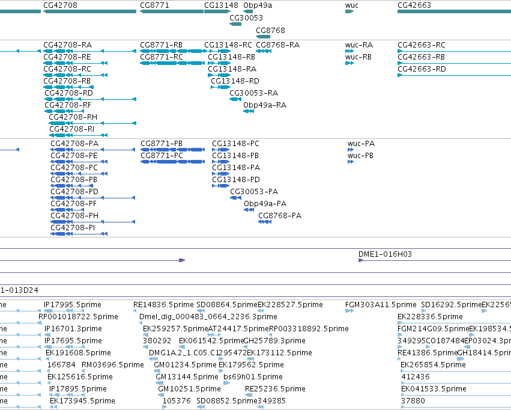This screenshot has height=410, width=511.
Task: Select protein wuc-PA
Action: coord(361,144)
